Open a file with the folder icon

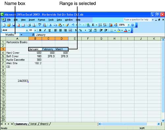pyautogui.click(x=9, y=25)
